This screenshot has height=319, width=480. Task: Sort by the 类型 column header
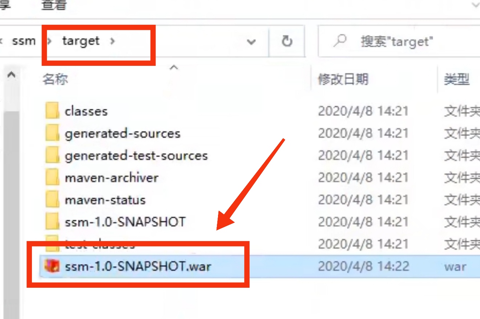(x=457, y=79)
